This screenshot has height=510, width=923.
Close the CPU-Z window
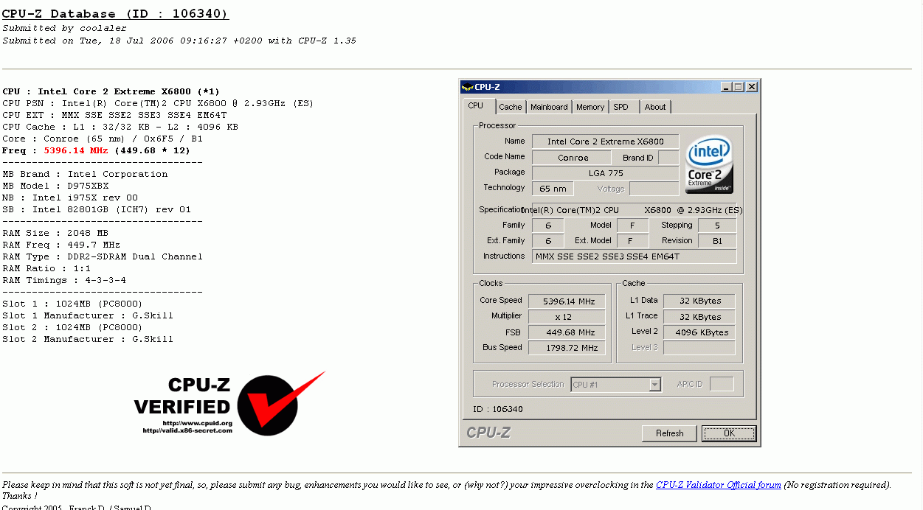tap(752, 87)
